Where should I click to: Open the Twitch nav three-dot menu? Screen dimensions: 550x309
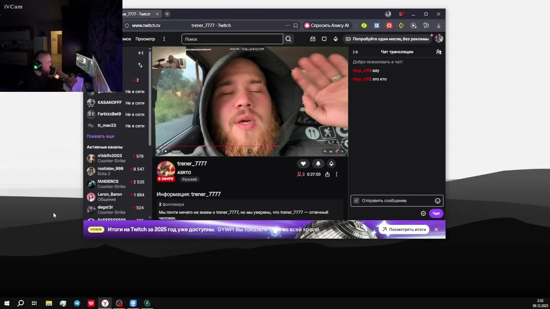pos(164,39)
